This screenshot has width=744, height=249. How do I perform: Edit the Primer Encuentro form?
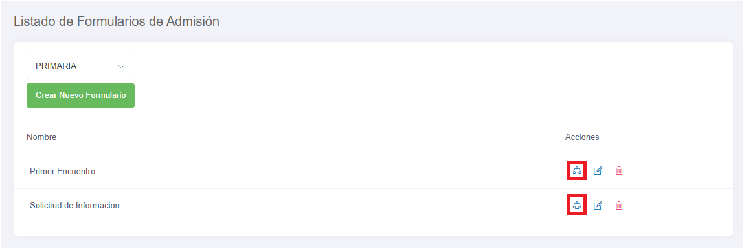[x=598, y=170]
